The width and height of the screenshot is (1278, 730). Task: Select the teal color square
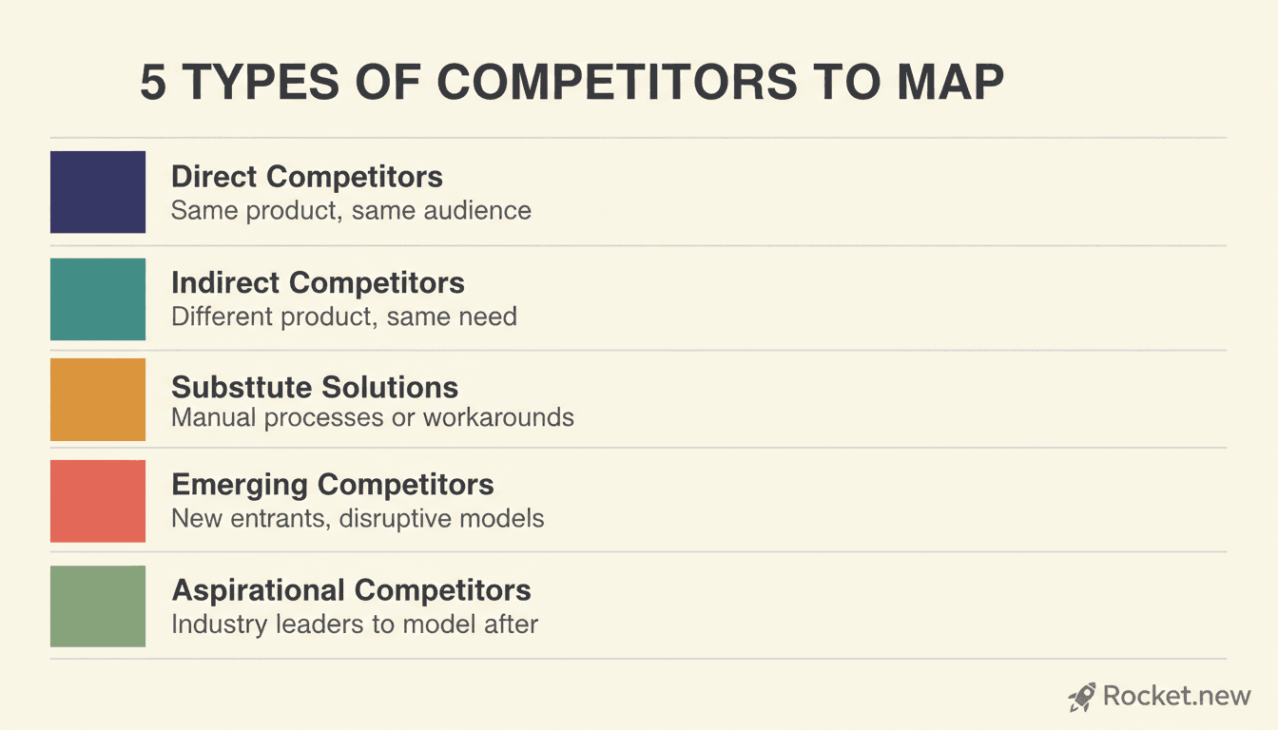(98, 298)
